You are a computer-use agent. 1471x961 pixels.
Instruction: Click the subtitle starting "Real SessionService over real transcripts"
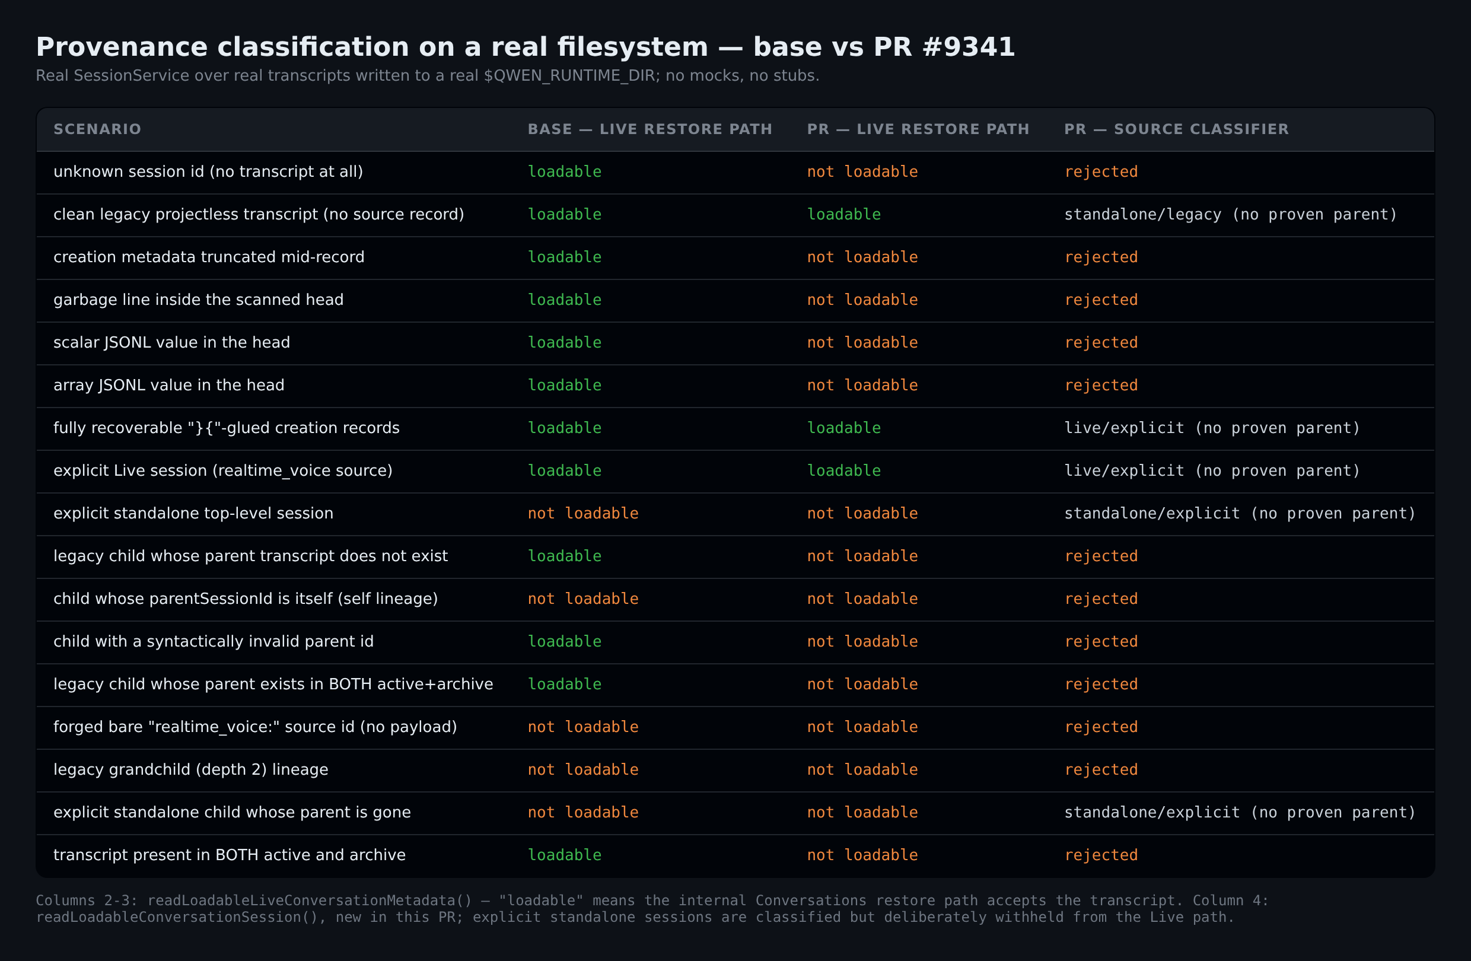[x=427, y=75]
